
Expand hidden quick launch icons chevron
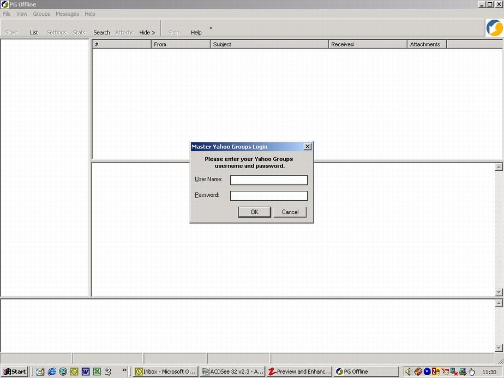(x=124, y=370)
